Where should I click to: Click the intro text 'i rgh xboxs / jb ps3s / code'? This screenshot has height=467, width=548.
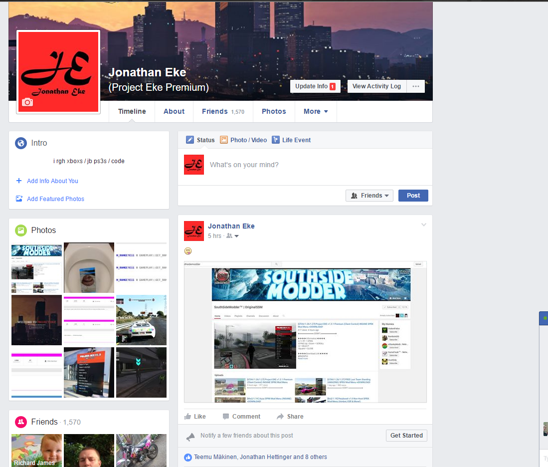click(x=89, y=161)
